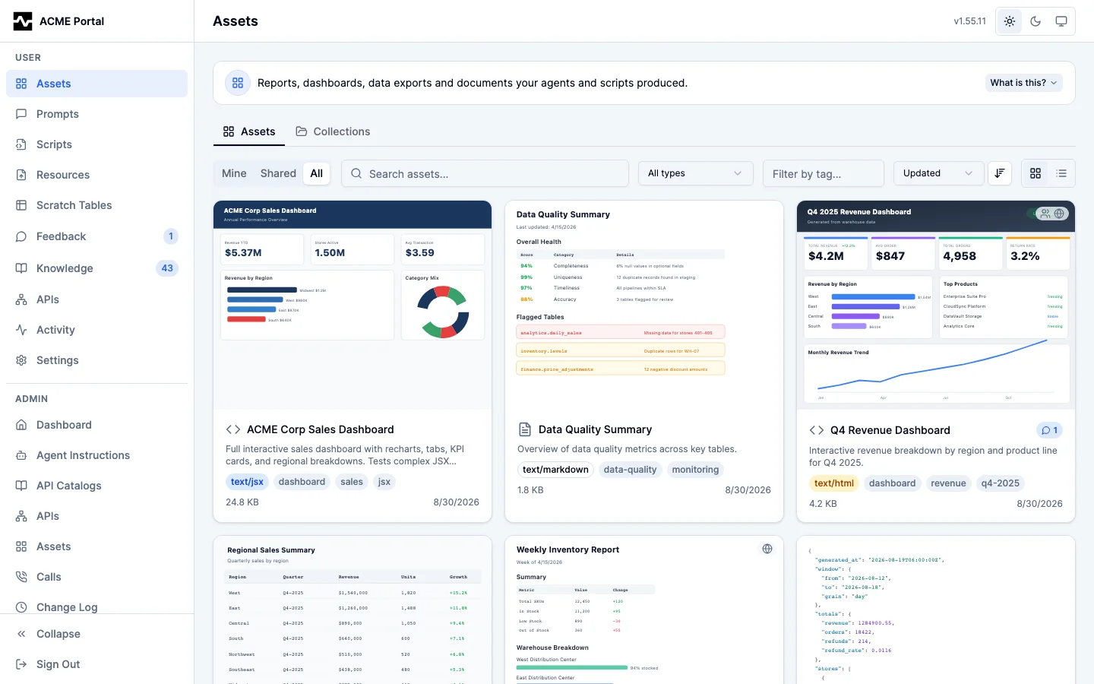
Task: Switch to grid view
Action: [1036, 173]
